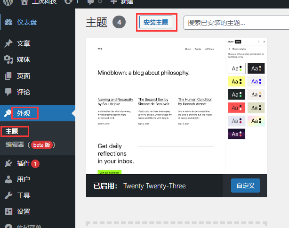Click the themes count badge 4
Viewport: 289px width, 228px height.
coord(119,22)
